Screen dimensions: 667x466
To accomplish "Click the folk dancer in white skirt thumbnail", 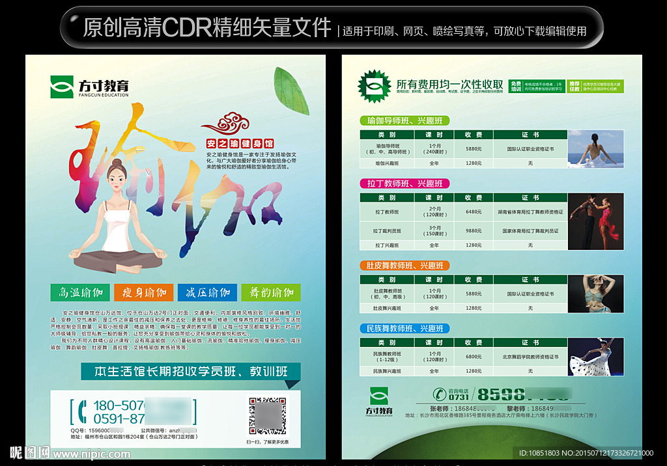I will coord(596,357).
